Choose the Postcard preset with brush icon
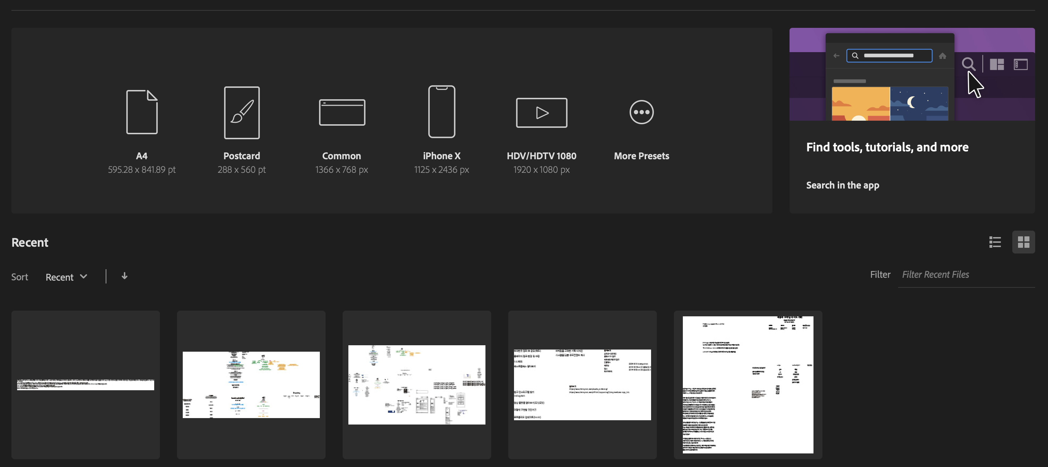The width and height of the screenshot is (1048, 467). click(x=242, y=112)
